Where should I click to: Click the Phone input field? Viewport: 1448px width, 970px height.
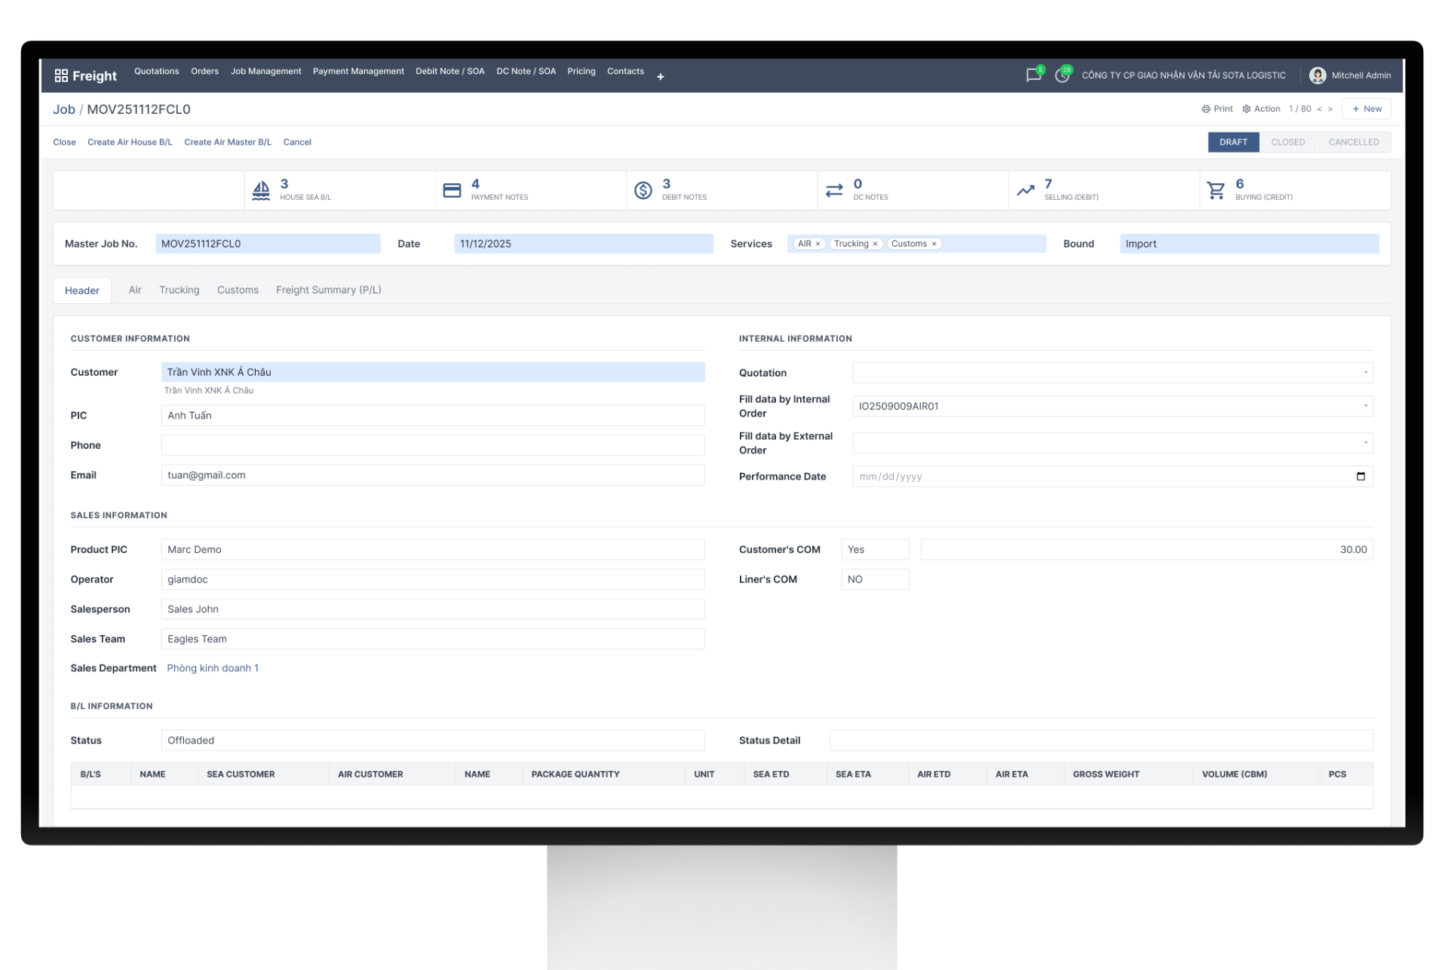432,445
